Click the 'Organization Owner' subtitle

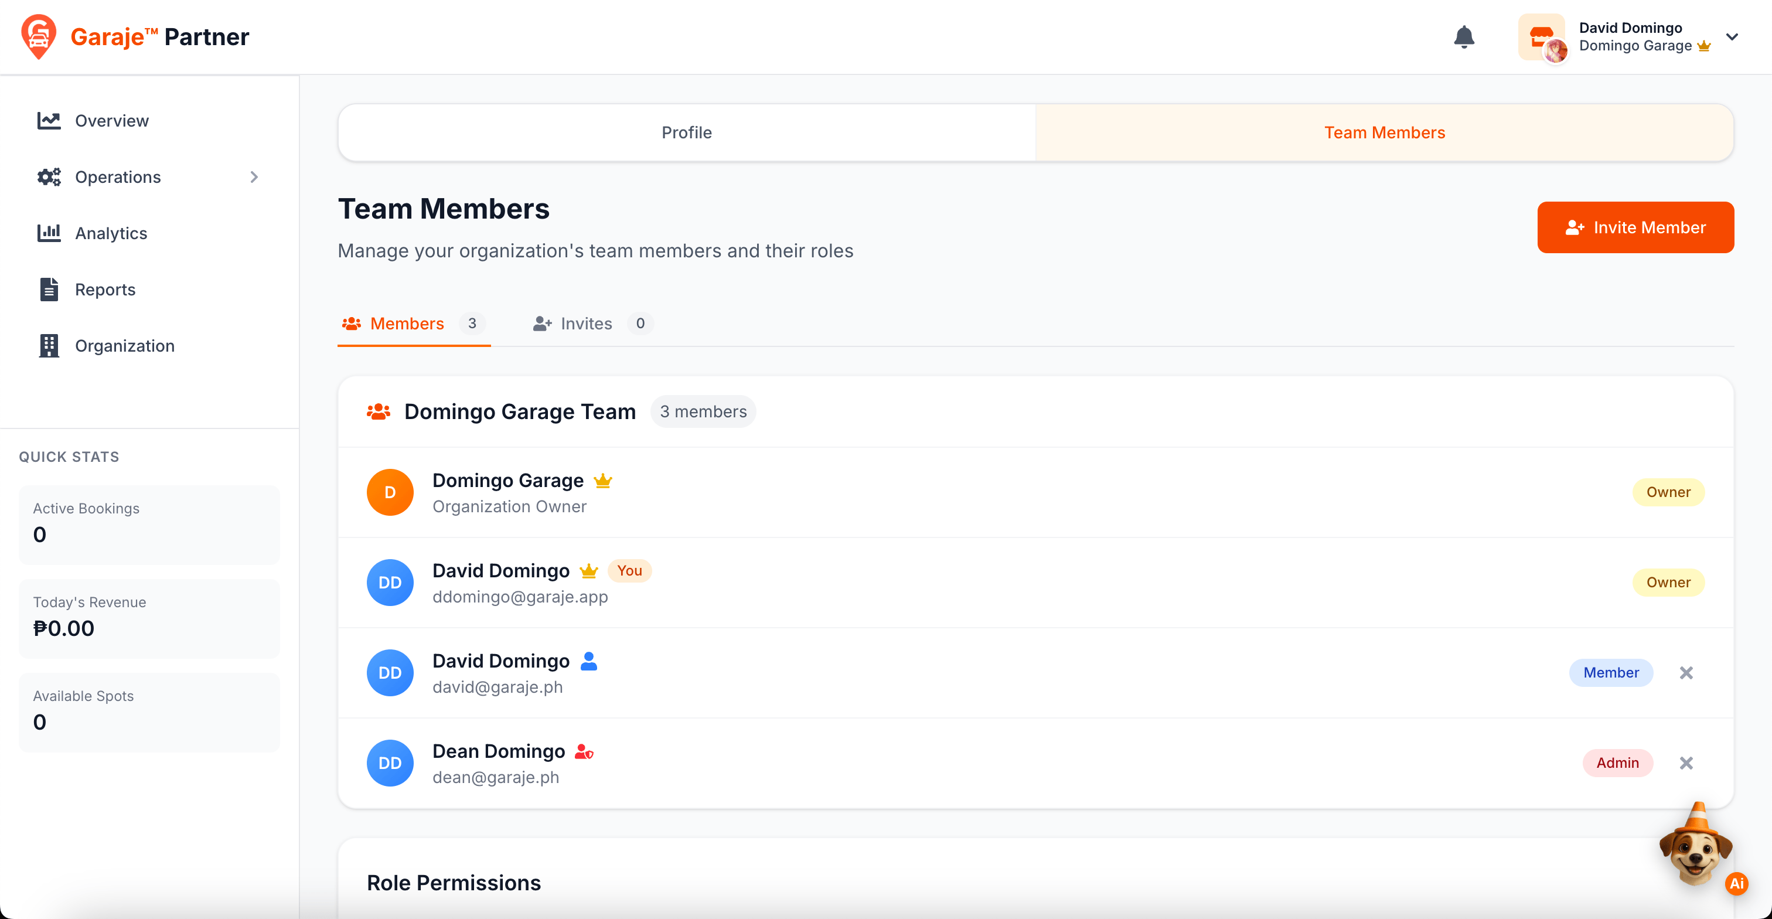point(509,506)
